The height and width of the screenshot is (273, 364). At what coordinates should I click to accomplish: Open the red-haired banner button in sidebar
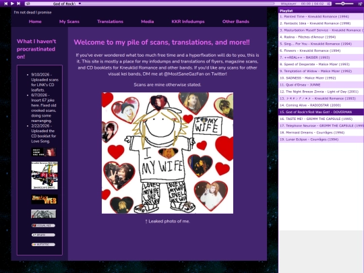[x=44, y=152]
